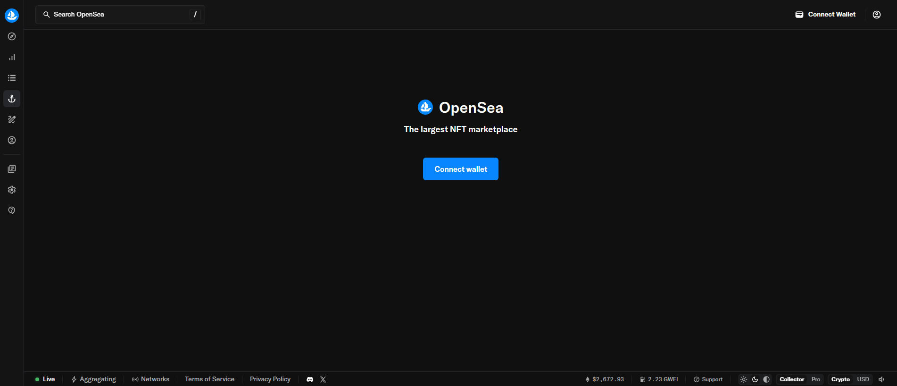Select Crypto currency display
The width and height of the screenshot is (897, 386).
tap(840, 379)
